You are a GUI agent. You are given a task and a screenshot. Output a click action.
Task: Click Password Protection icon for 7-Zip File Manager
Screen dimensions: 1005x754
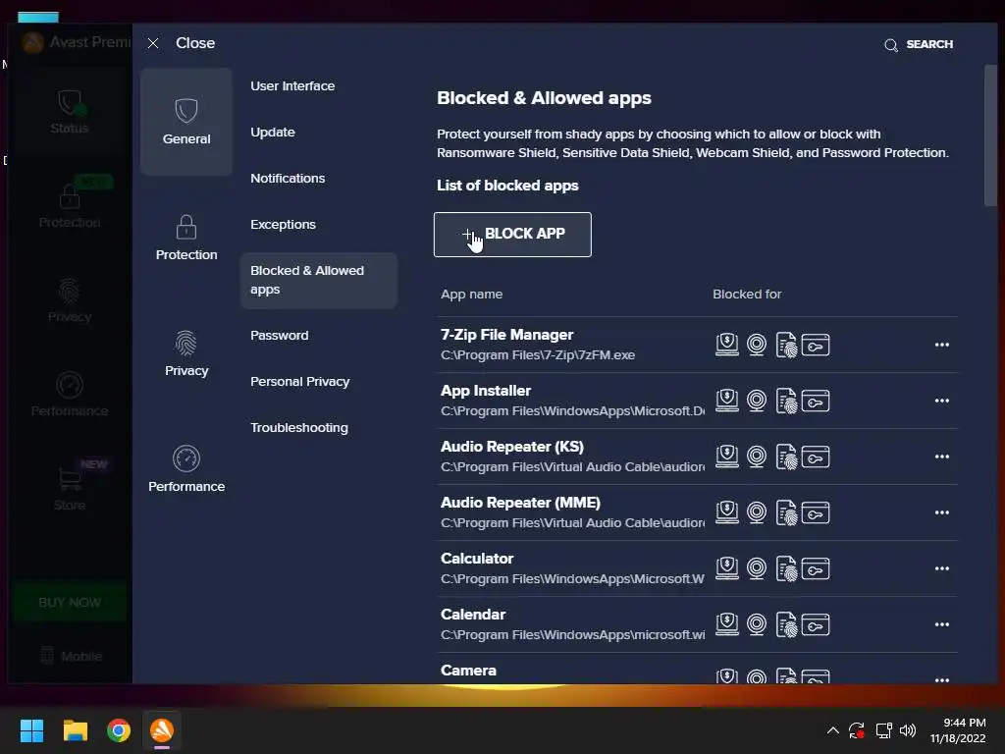click(816, 345)
